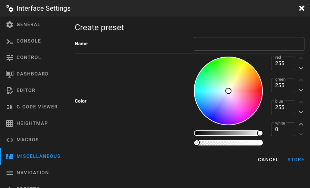Viewport: 310px width, 188px height.
Task: Click the Control sliders icon
Action: [x=10, y=58]
